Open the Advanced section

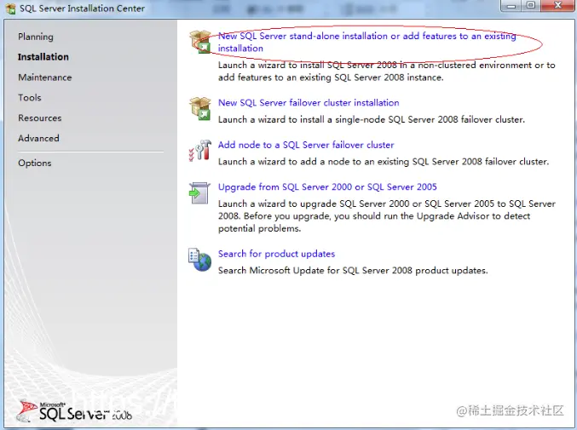[x=38, y=138]
